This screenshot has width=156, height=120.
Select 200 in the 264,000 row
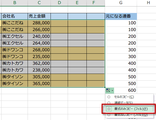(121, 43)
